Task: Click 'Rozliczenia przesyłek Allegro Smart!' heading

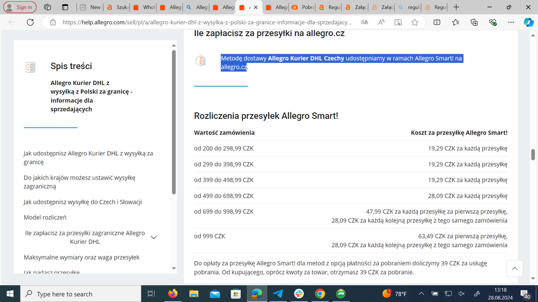Action: pyautogui.click(x=266, y=116)
